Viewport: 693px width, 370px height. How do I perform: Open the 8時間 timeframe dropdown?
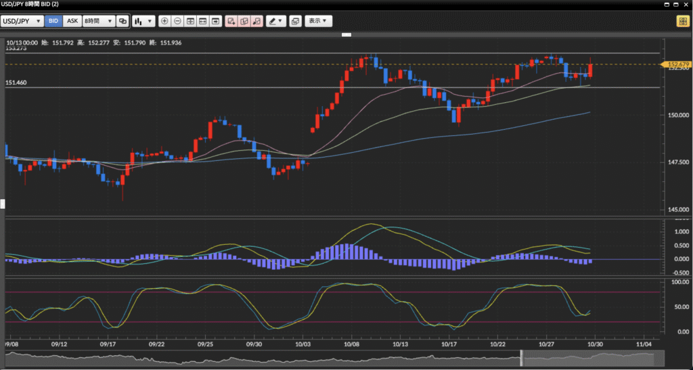point(98,21)
